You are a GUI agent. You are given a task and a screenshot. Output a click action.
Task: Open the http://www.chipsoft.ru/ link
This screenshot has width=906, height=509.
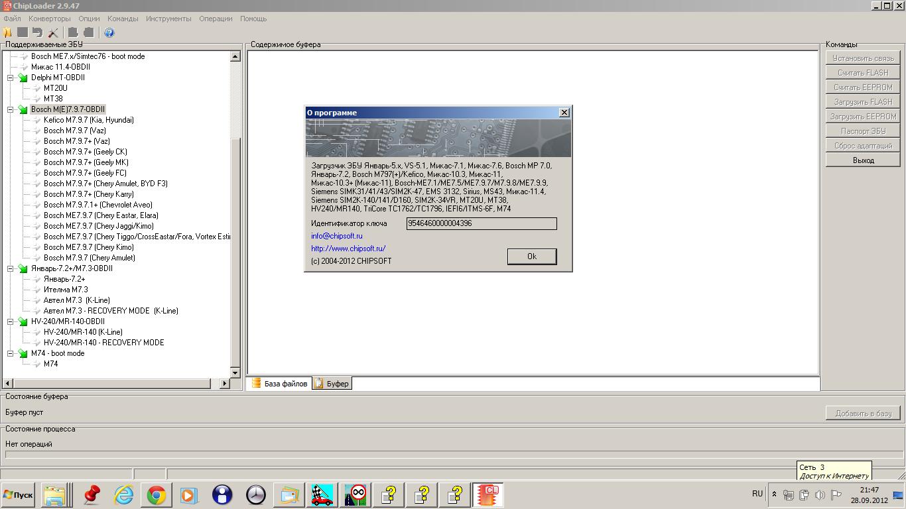click(x=348, y=249)
